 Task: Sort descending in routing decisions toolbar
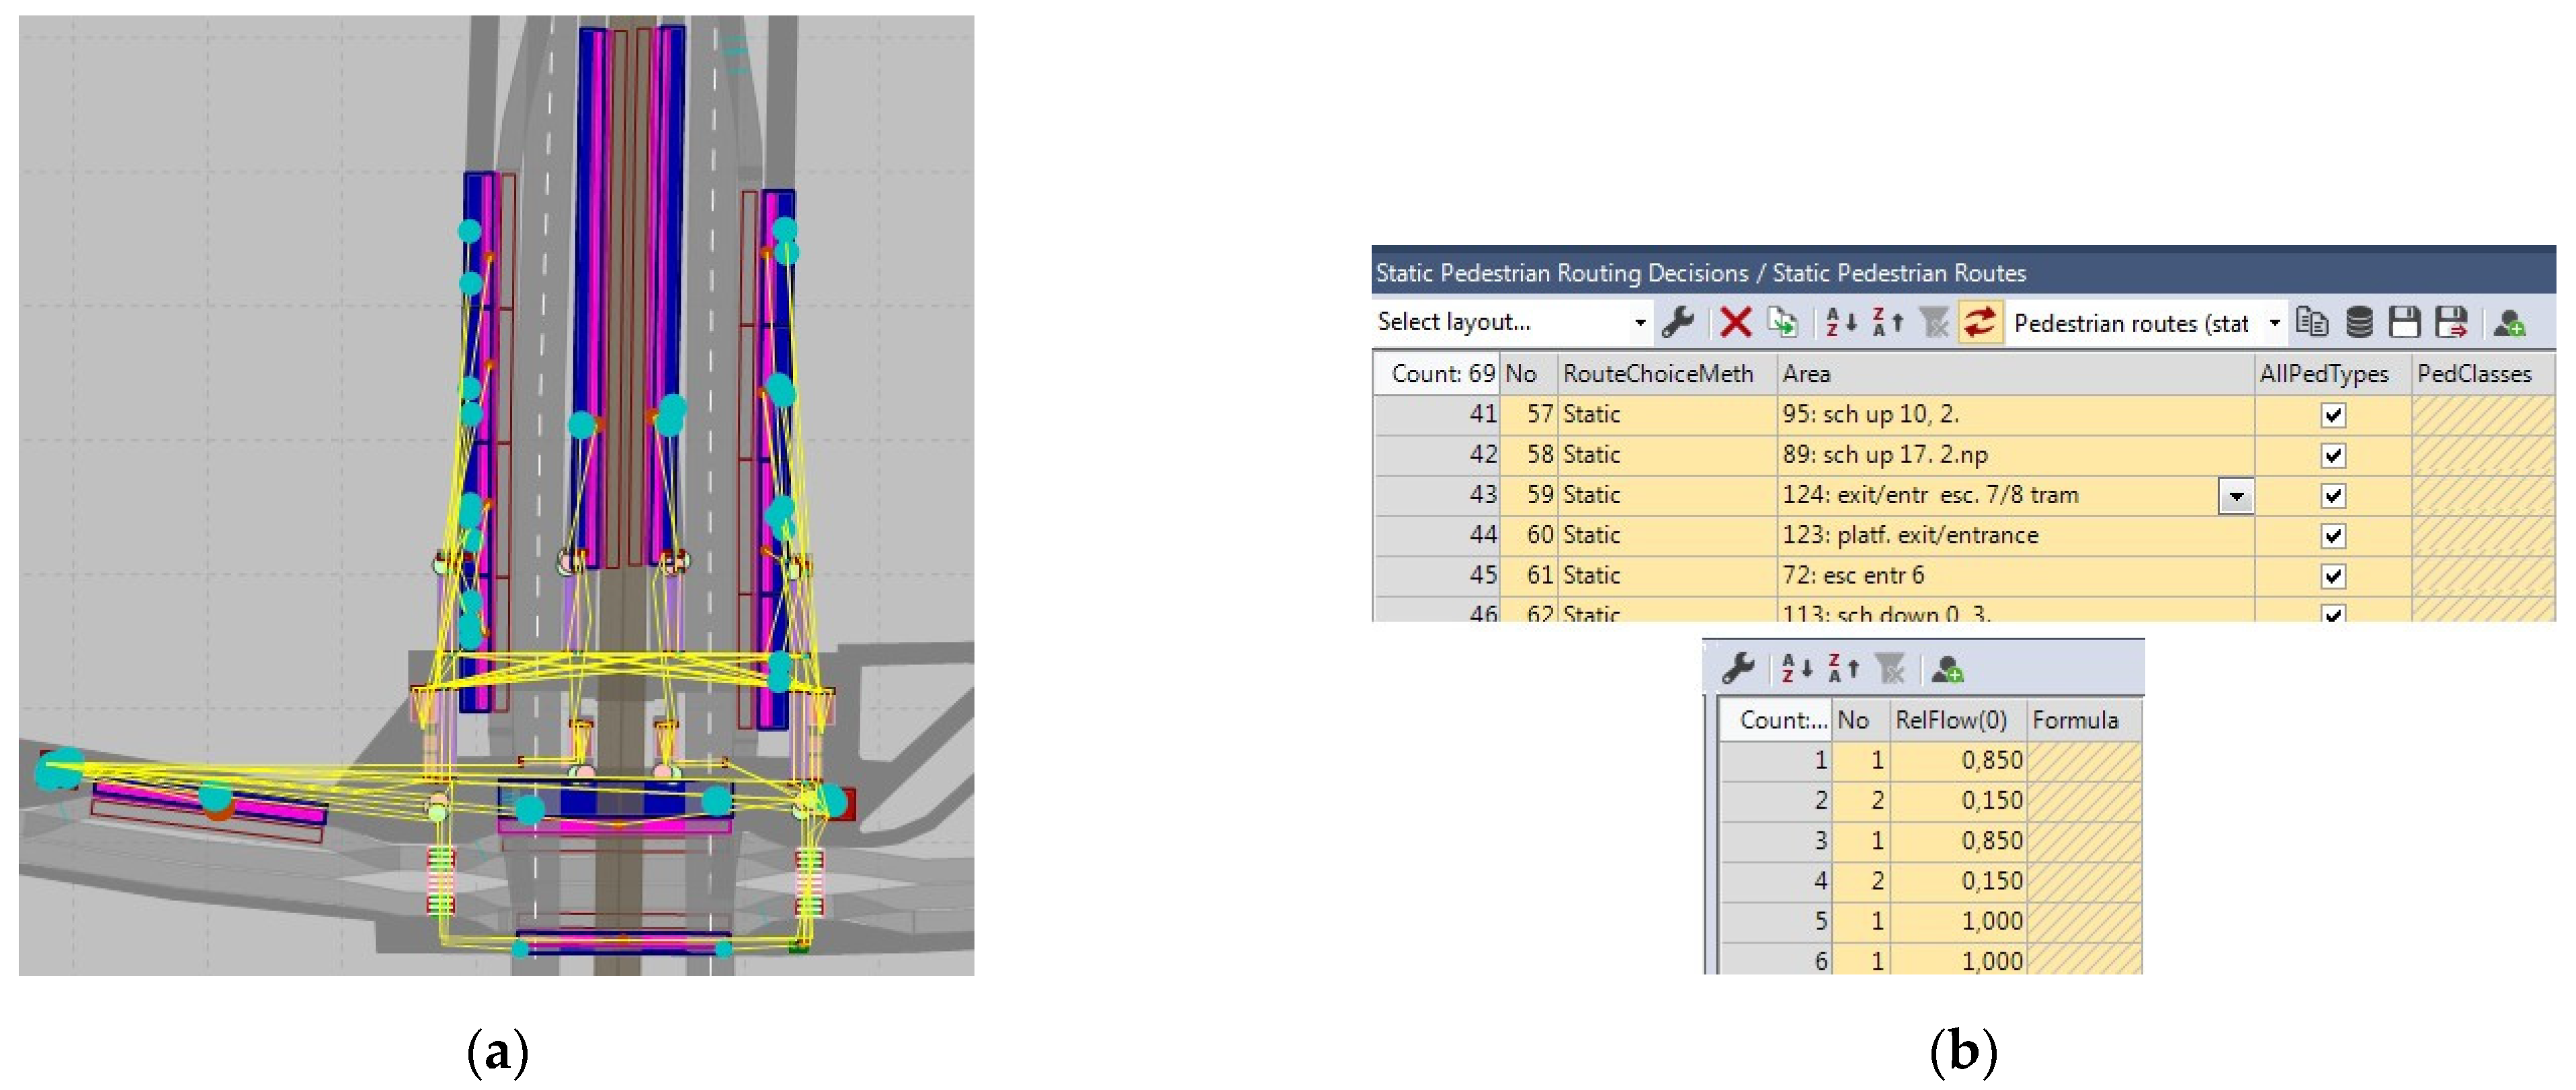[1886, 323]
